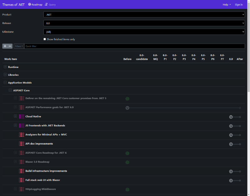
Task: Toggle Show finished items only checkbox
Action: pos(45,39)
